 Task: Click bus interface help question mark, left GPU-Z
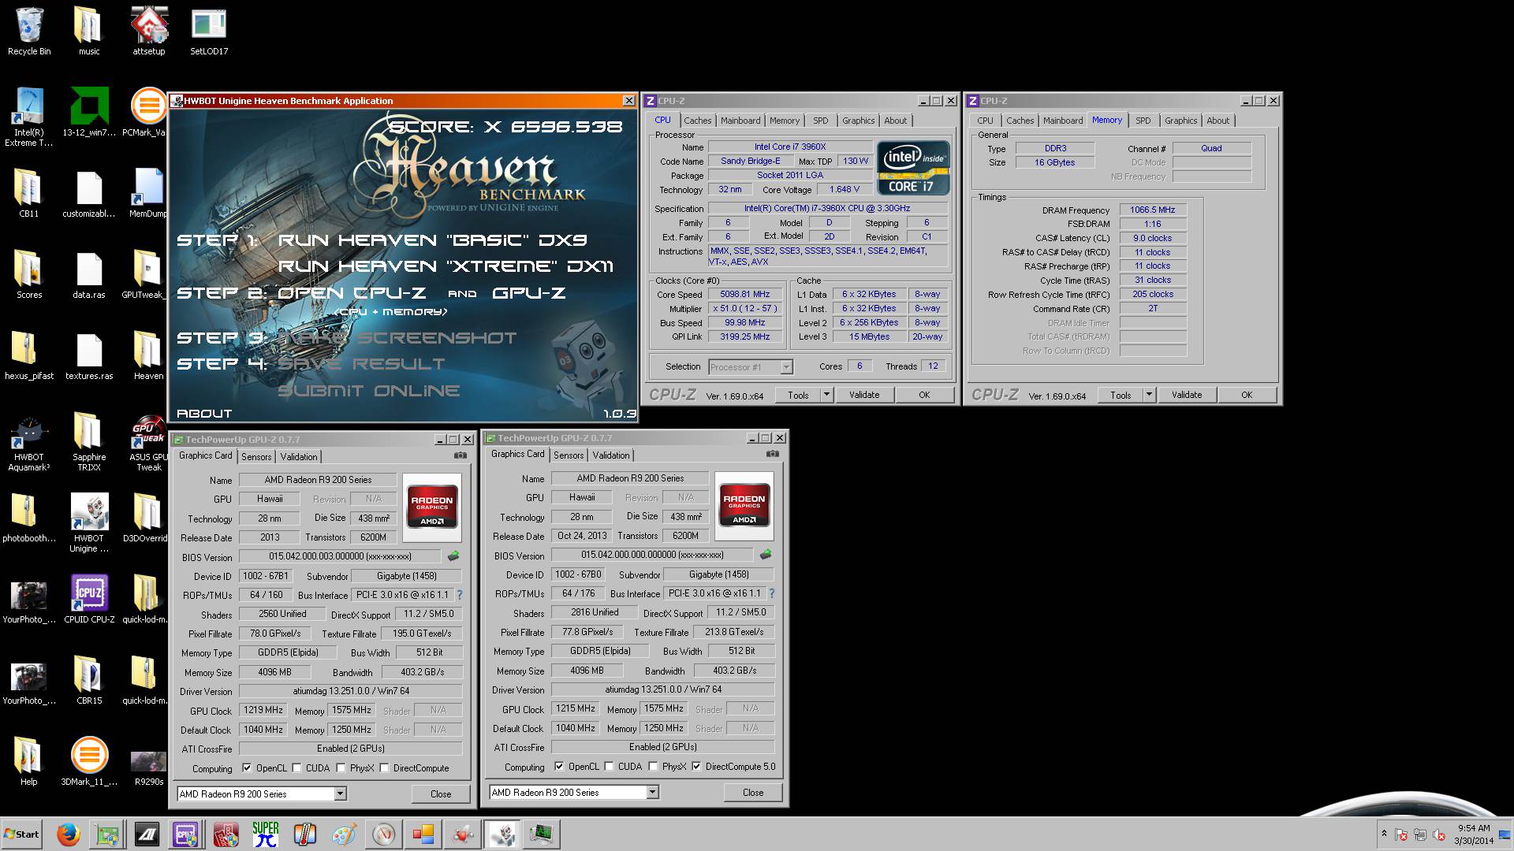pos(460,595)
